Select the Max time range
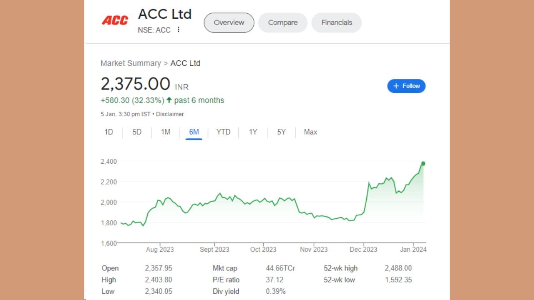The width and height of the screenshot is (534, 300). coord(310,132)
